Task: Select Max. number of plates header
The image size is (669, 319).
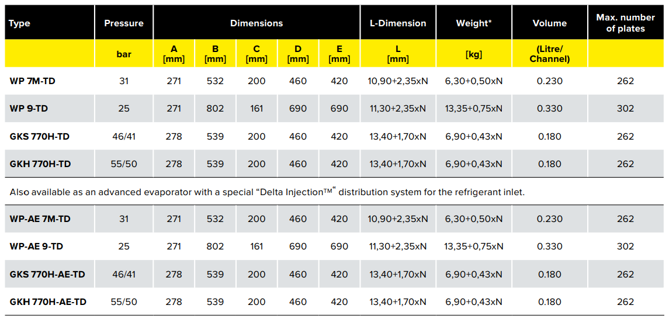Action: pyautogui.click(x=626, y=23)
